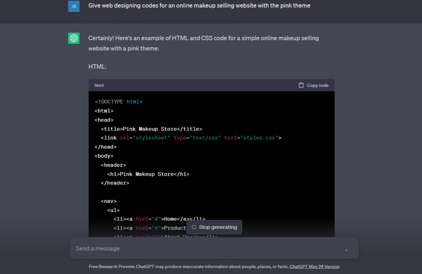Select the html language label on code header

(99, 85)
